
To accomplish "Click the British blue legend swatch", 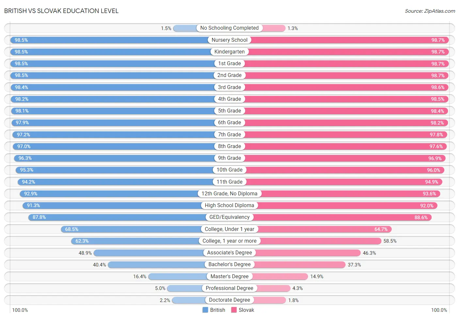I will coord(205,310).
